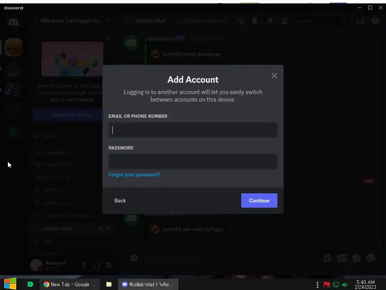Screen dimensions: 386x290
Task: Open sticker picker icon
Action: pyautogui.click(x=357, y=258)
